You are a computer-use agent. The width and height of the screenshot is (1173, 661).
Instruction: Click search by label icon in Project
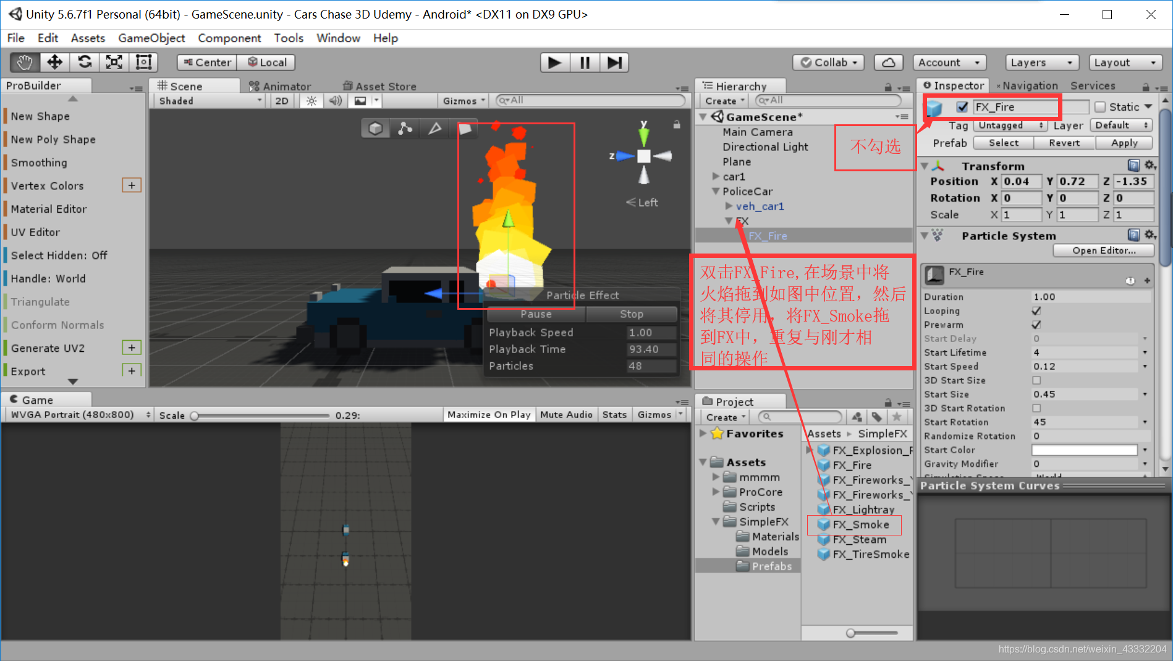click(876, 417)
